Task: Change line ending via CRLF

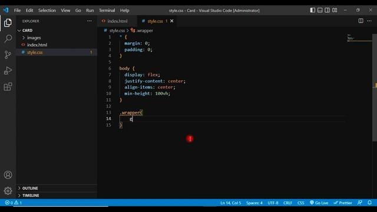Action: 287,203
